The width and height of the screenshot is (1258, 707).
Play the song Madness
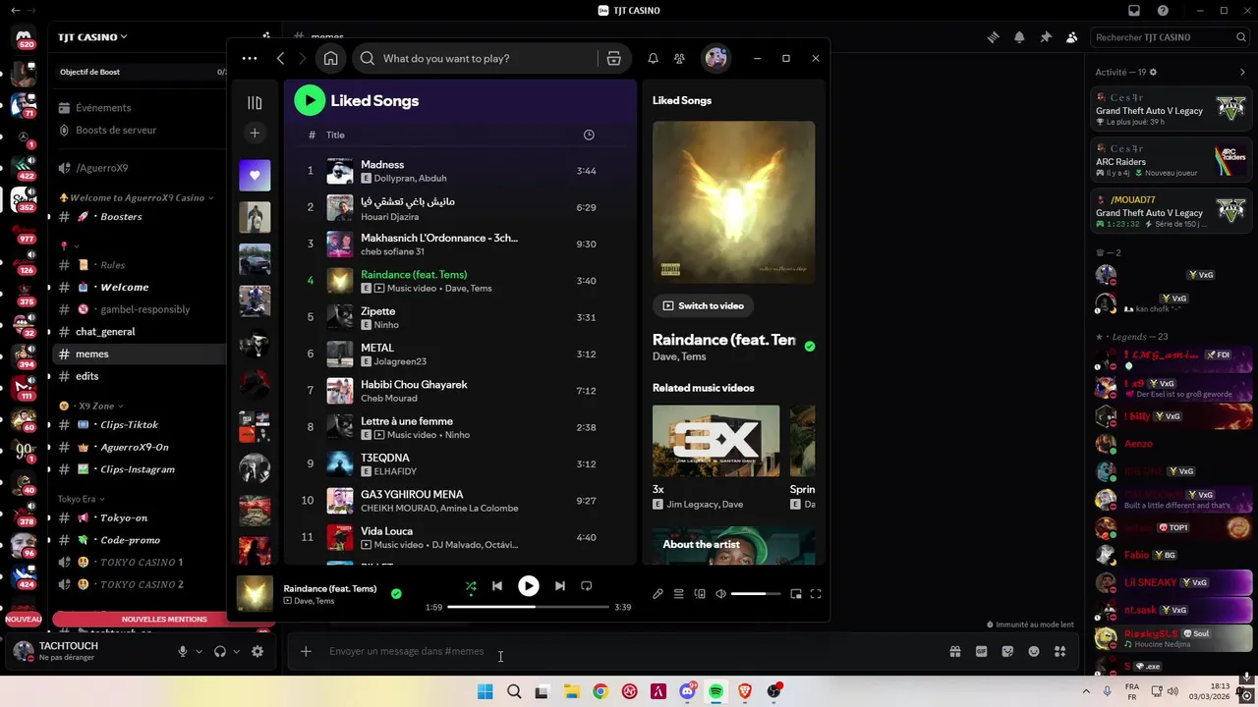[462, 171]
